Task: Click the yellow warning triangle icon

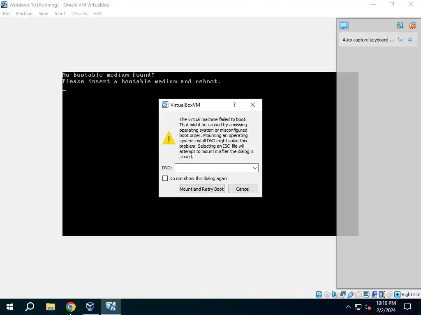Action: [169, 138]
